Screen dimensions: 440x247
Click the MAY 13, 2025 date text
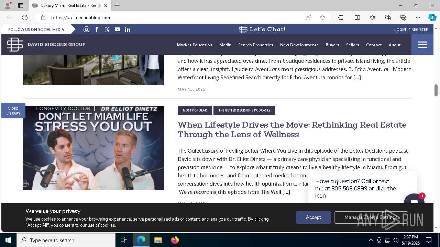coord(191,89)
